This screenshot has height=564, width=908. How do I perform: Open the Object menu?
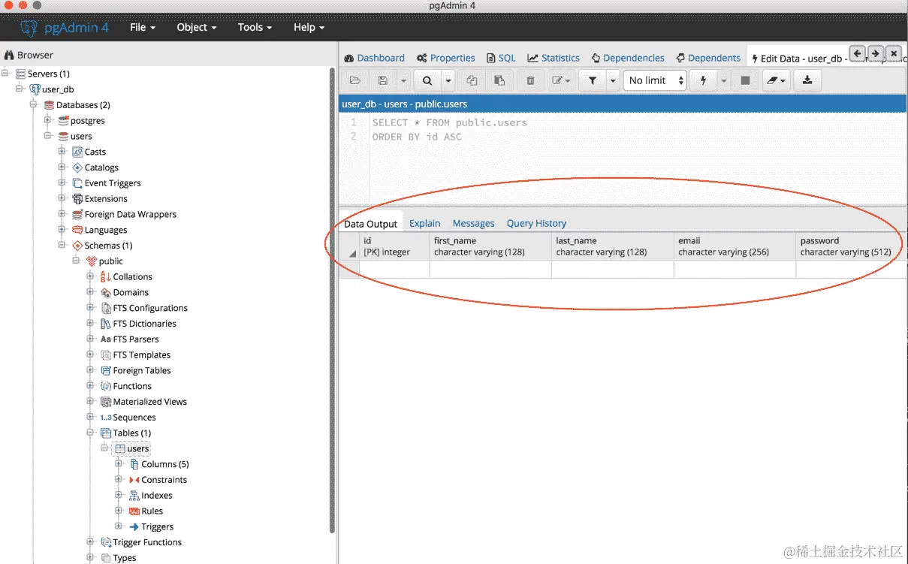point(197,27)
